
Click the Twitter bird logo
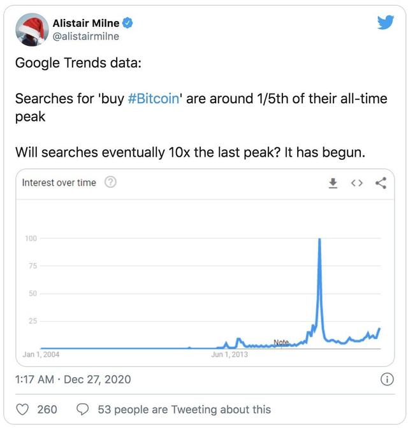(x=385, y=23)
